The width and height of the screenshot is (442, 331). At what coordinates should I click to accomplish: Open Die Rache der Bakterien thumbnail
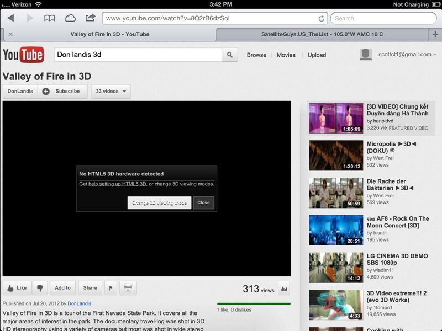[336, 193]
